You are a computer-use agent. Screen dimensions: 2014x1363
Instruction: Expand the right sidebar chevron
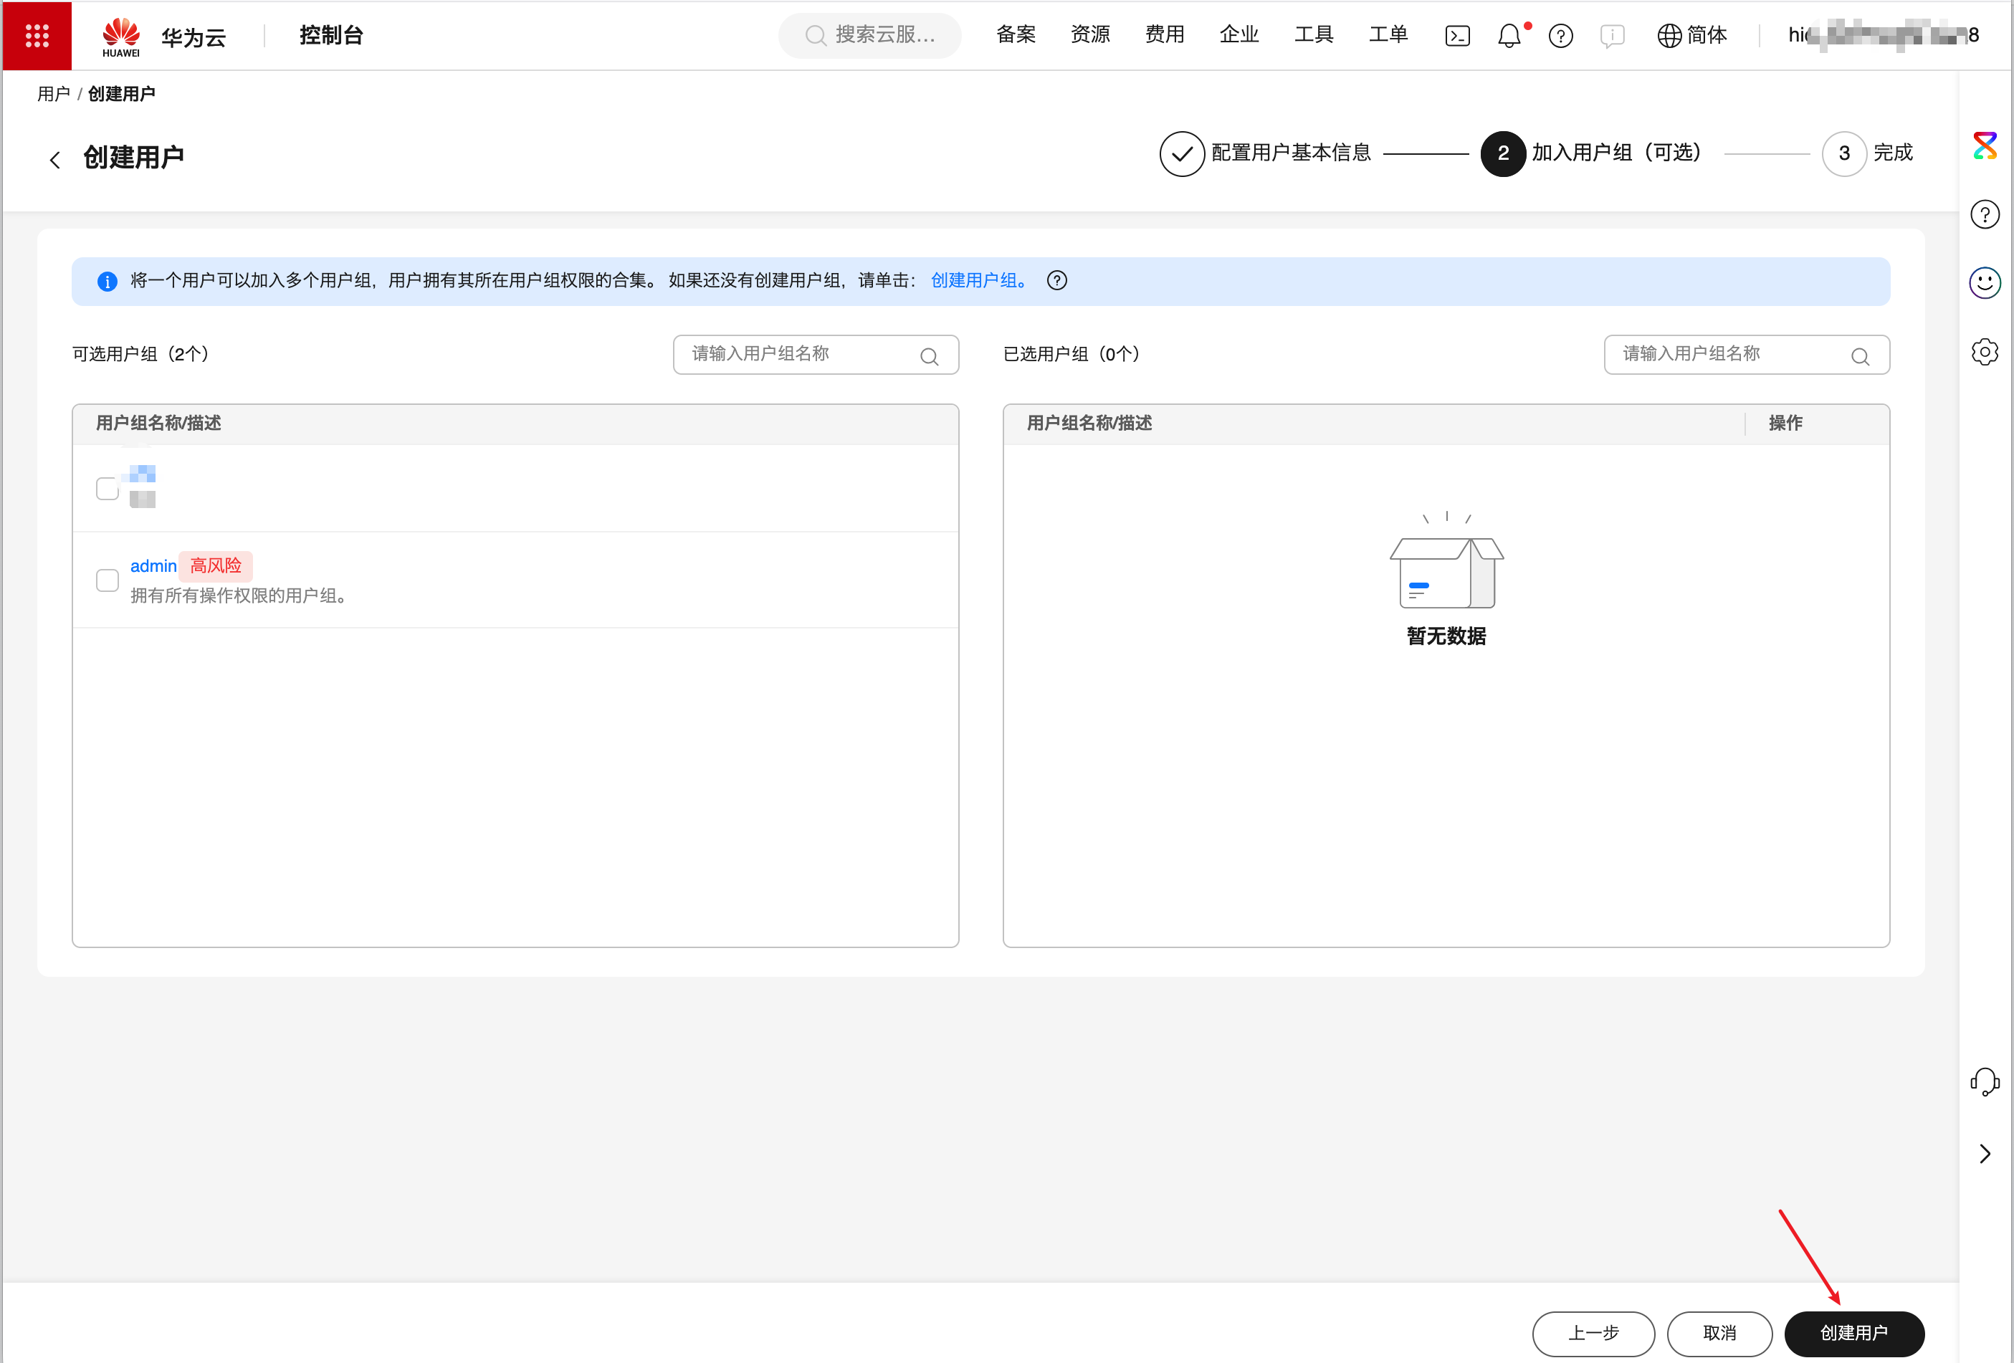1985,1153
